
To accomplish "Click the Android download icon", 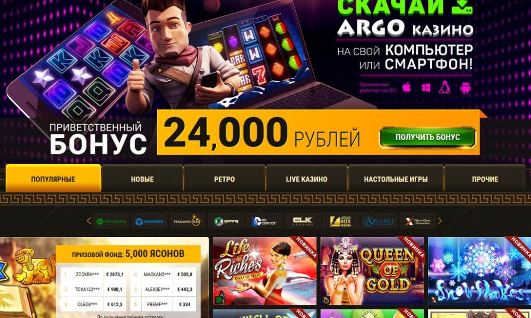I will pyautogui.click(x=466, y=88).
